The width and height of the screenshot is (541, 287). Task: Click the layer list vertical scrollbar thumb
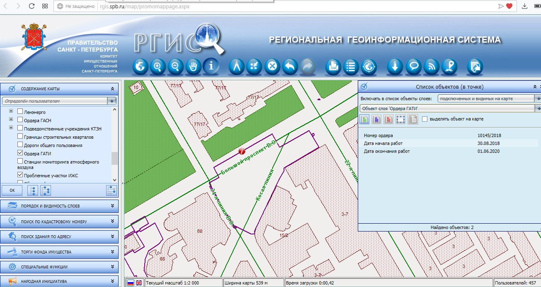tap(114, 158)
